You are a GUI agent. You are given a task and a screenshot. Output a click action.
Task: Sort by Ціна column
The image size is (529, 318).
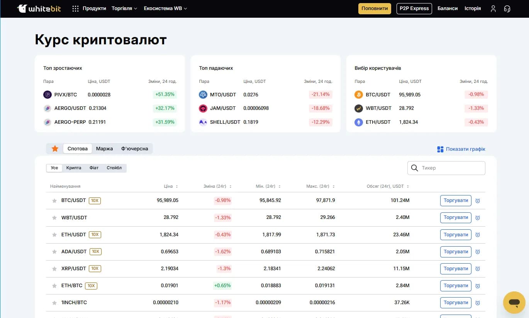pyautogui.click(x=171, y=186)
